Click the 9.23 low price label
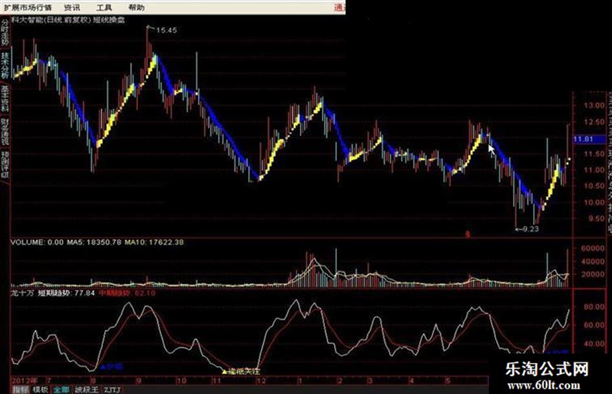Screen dimensions: 612x394 531,229
